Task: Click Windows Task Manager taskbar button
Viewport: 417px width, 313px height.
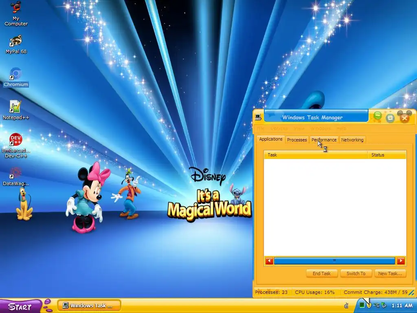Action: (89, 306)
